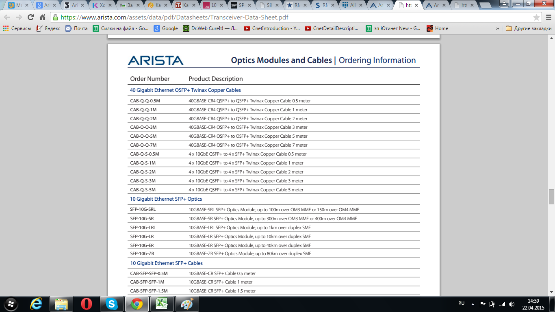
Task: Click the browser reload button
Action: click(x=30, y=17)
